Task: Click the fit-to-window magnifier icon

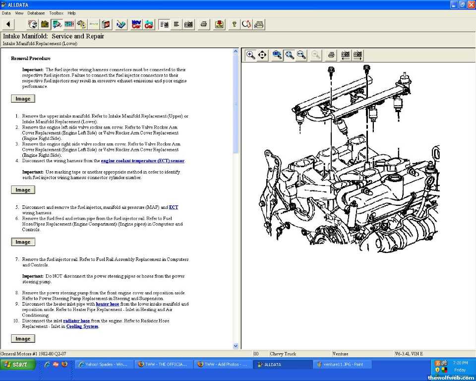Action: [x=290, y=55]
